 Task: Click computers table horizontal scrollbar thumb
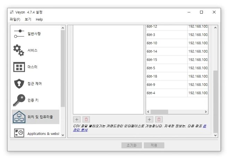coord(160,112)
